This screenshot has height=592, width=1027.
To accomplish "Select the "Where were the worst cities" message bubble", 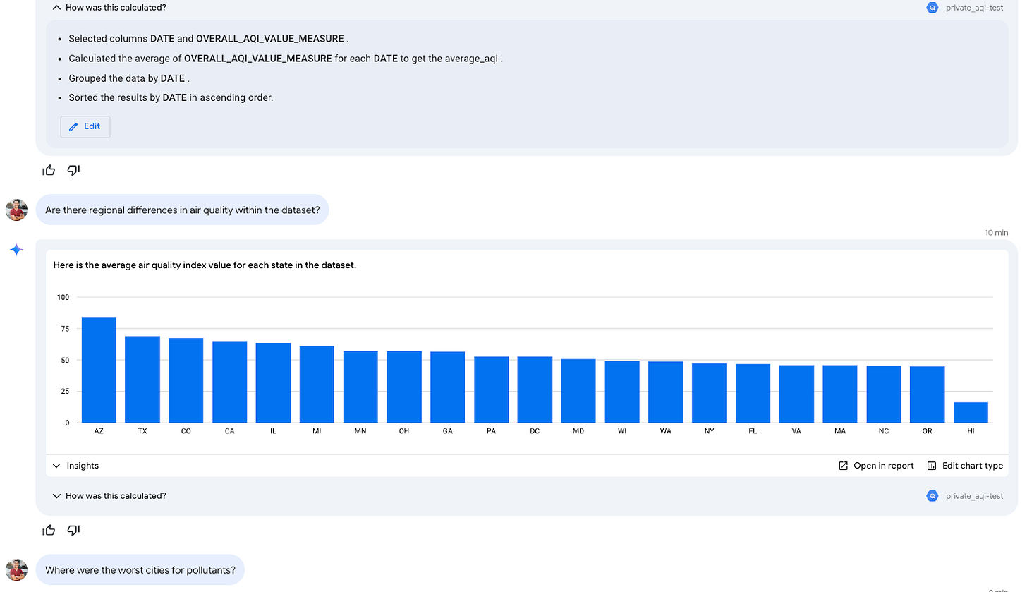I will click(x=140, y=569).
